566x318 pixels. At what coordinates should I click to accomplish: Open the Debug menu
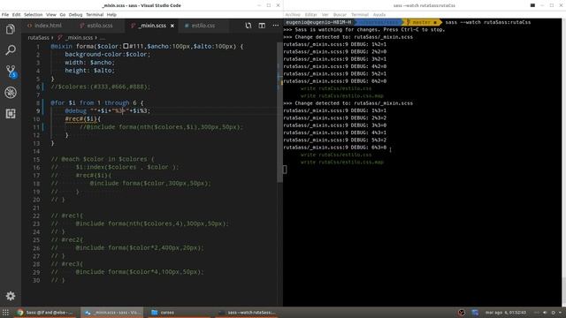pyautogui.click(x=75, y=15)
